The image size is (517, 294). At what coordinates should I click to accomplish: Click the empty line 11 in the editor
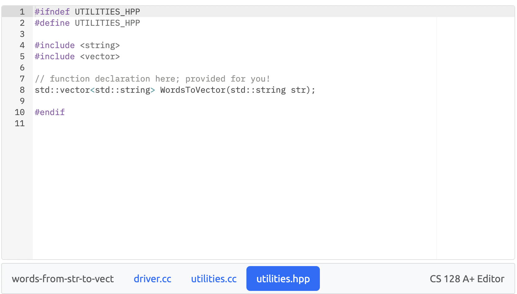pos(124,123)
